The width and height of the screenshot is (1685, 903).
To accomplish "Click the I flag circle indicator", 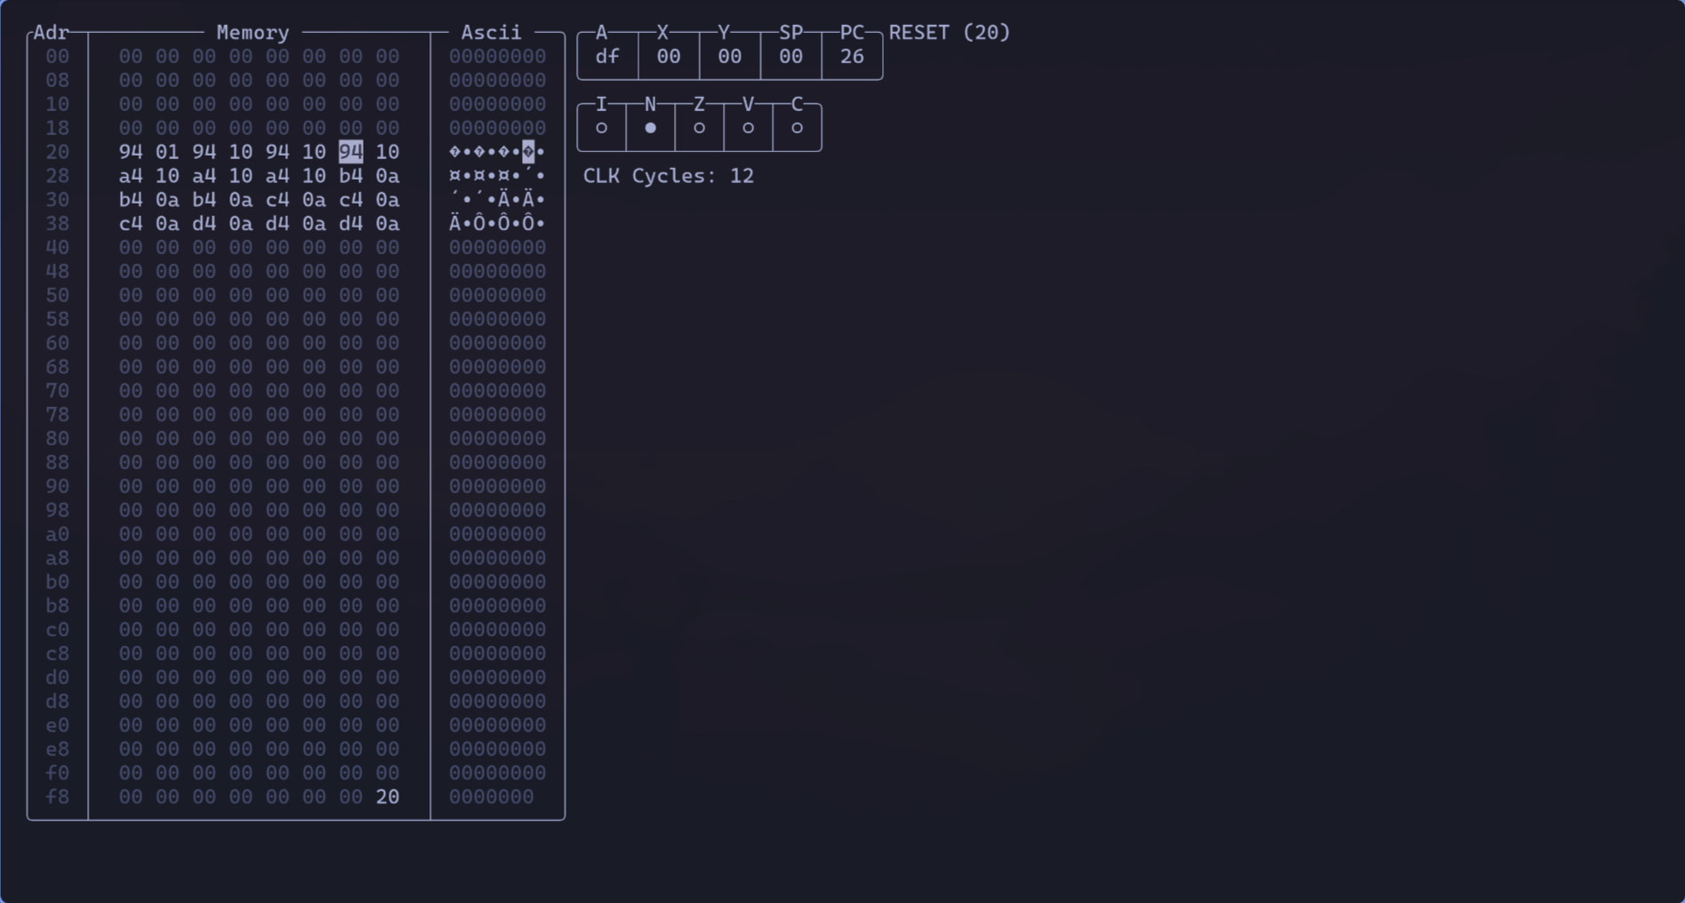I will point(602,128).
